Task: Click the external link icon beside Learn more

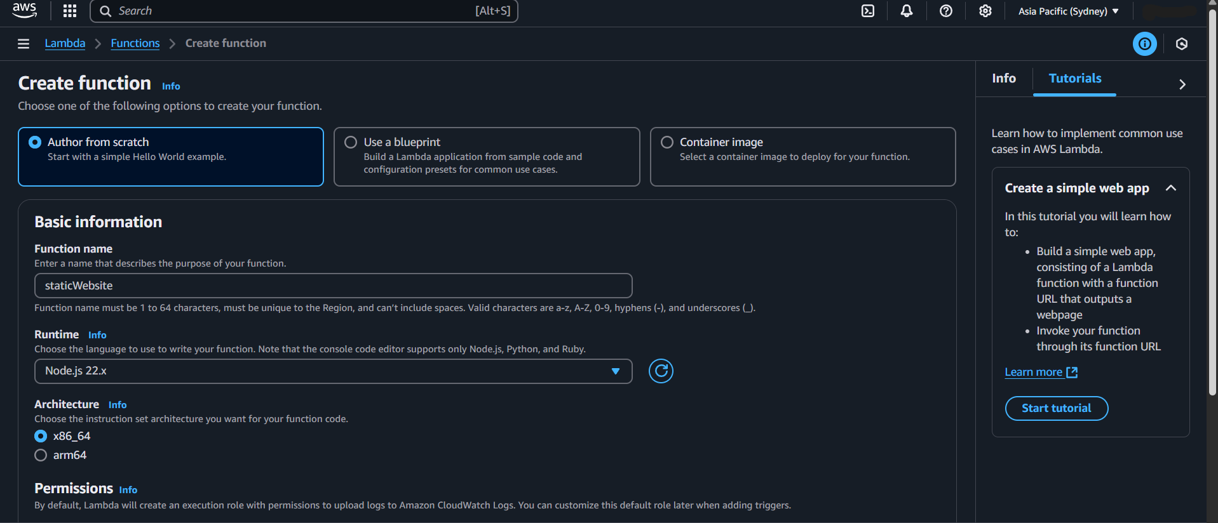Action: [1072, 372]
